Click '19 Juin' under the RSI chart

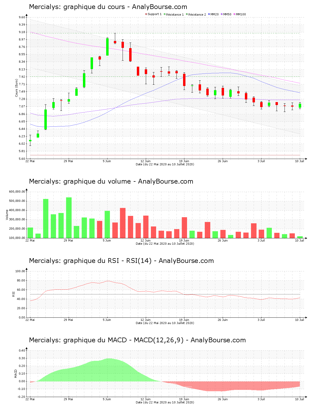coord(184,320)
